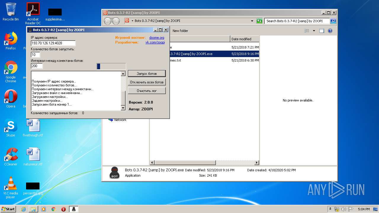Open the view options dropdown arrow

314,31
